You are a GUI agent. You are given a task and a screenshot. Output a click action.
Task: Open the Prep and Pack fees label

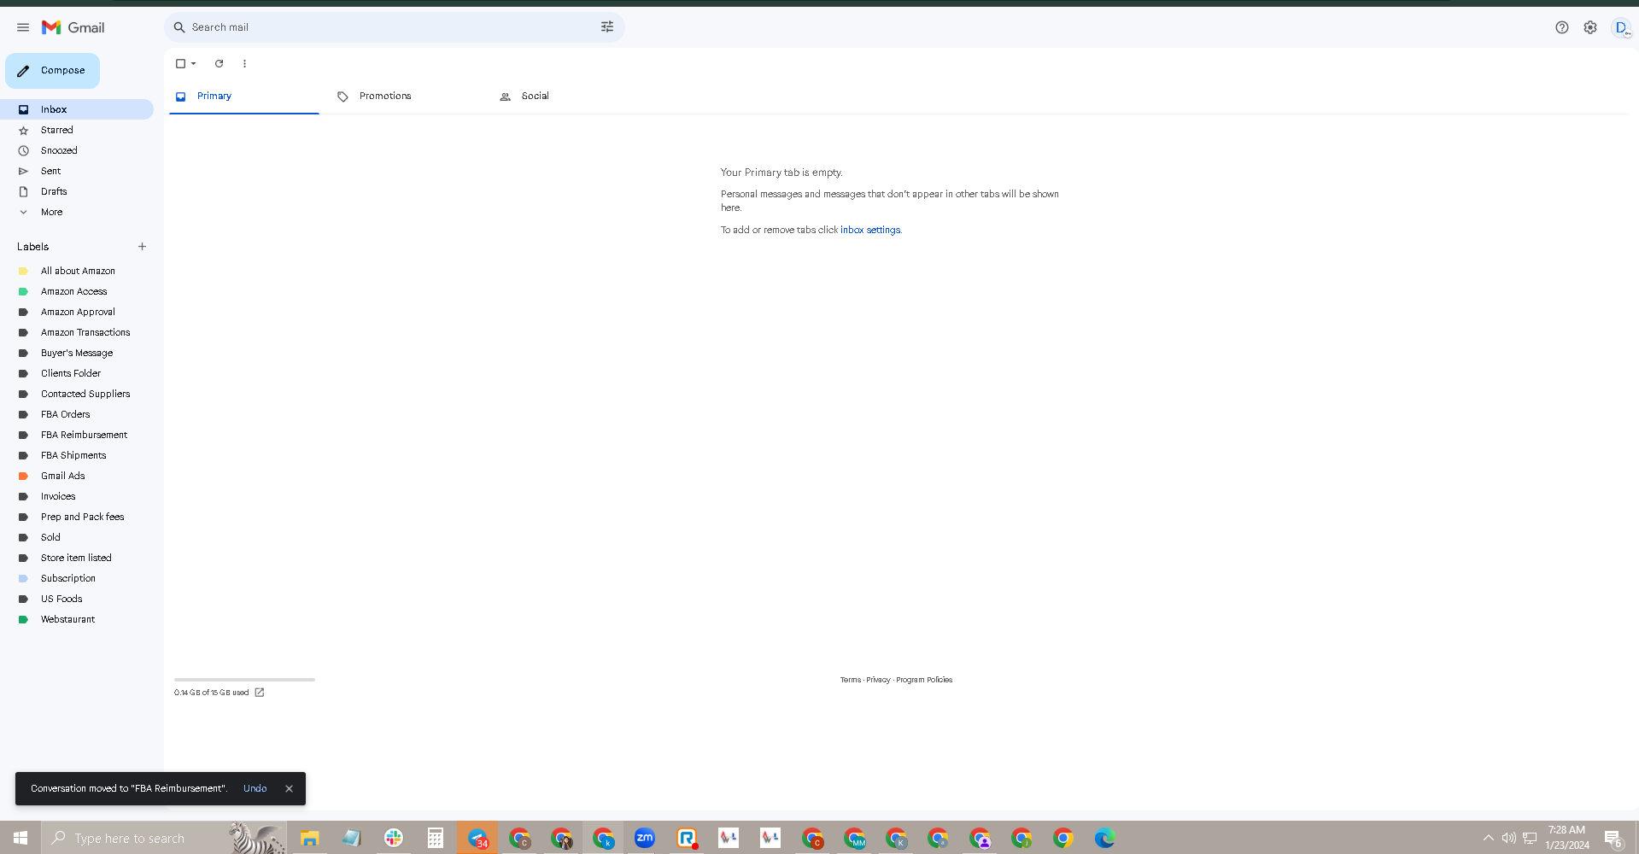point(77,517)
